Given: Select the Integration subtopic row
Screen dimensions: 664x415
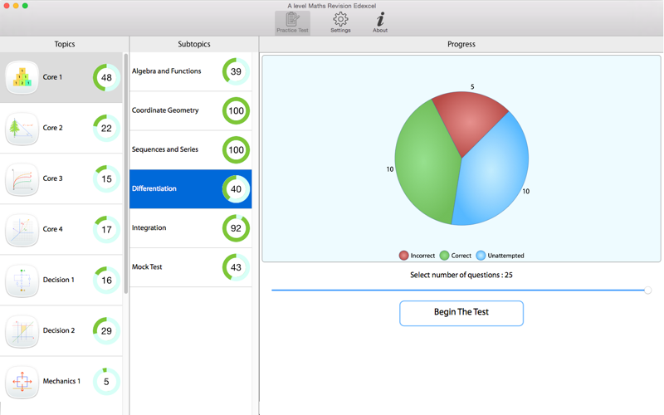Looking at the screenshot, I should 191,227.
